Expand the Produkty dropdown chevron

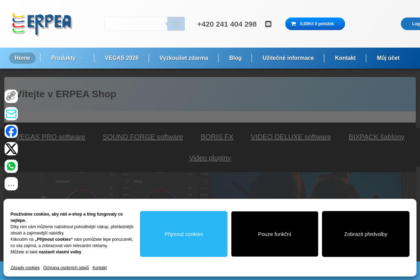82,58
